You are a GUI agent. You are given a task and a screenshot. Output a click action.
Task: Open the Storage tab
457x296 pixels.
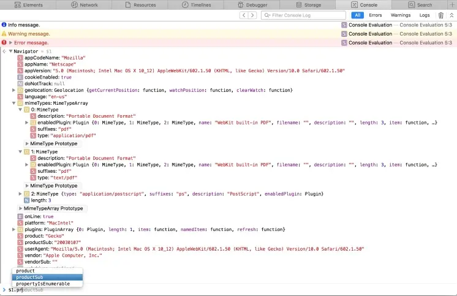coord(308,5)
